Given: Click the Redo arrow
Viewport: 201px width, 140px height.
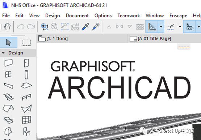Looking at the screenshot, I should click(31, 27).
